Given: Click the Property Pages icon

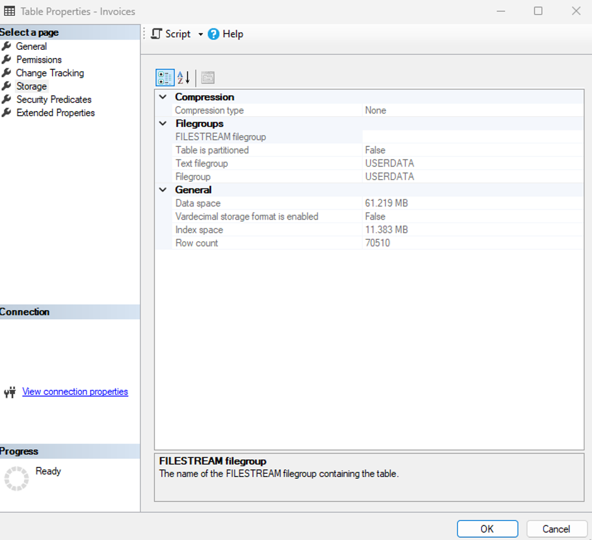Looking at the screenshot, I should (207, 78).
